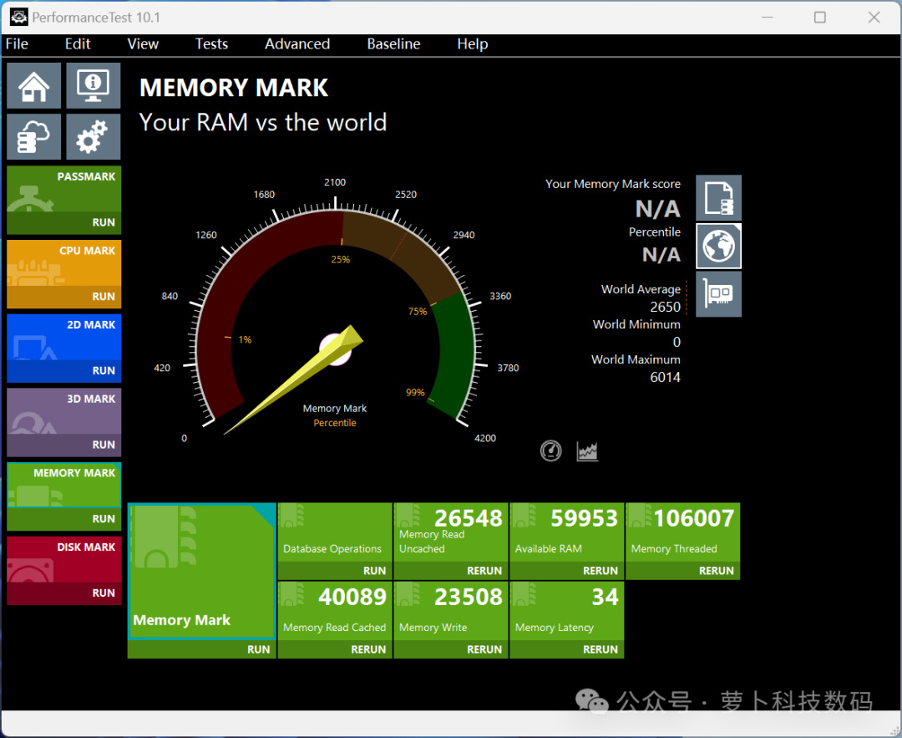Open the cloud baseline management icon

[34, 136]
